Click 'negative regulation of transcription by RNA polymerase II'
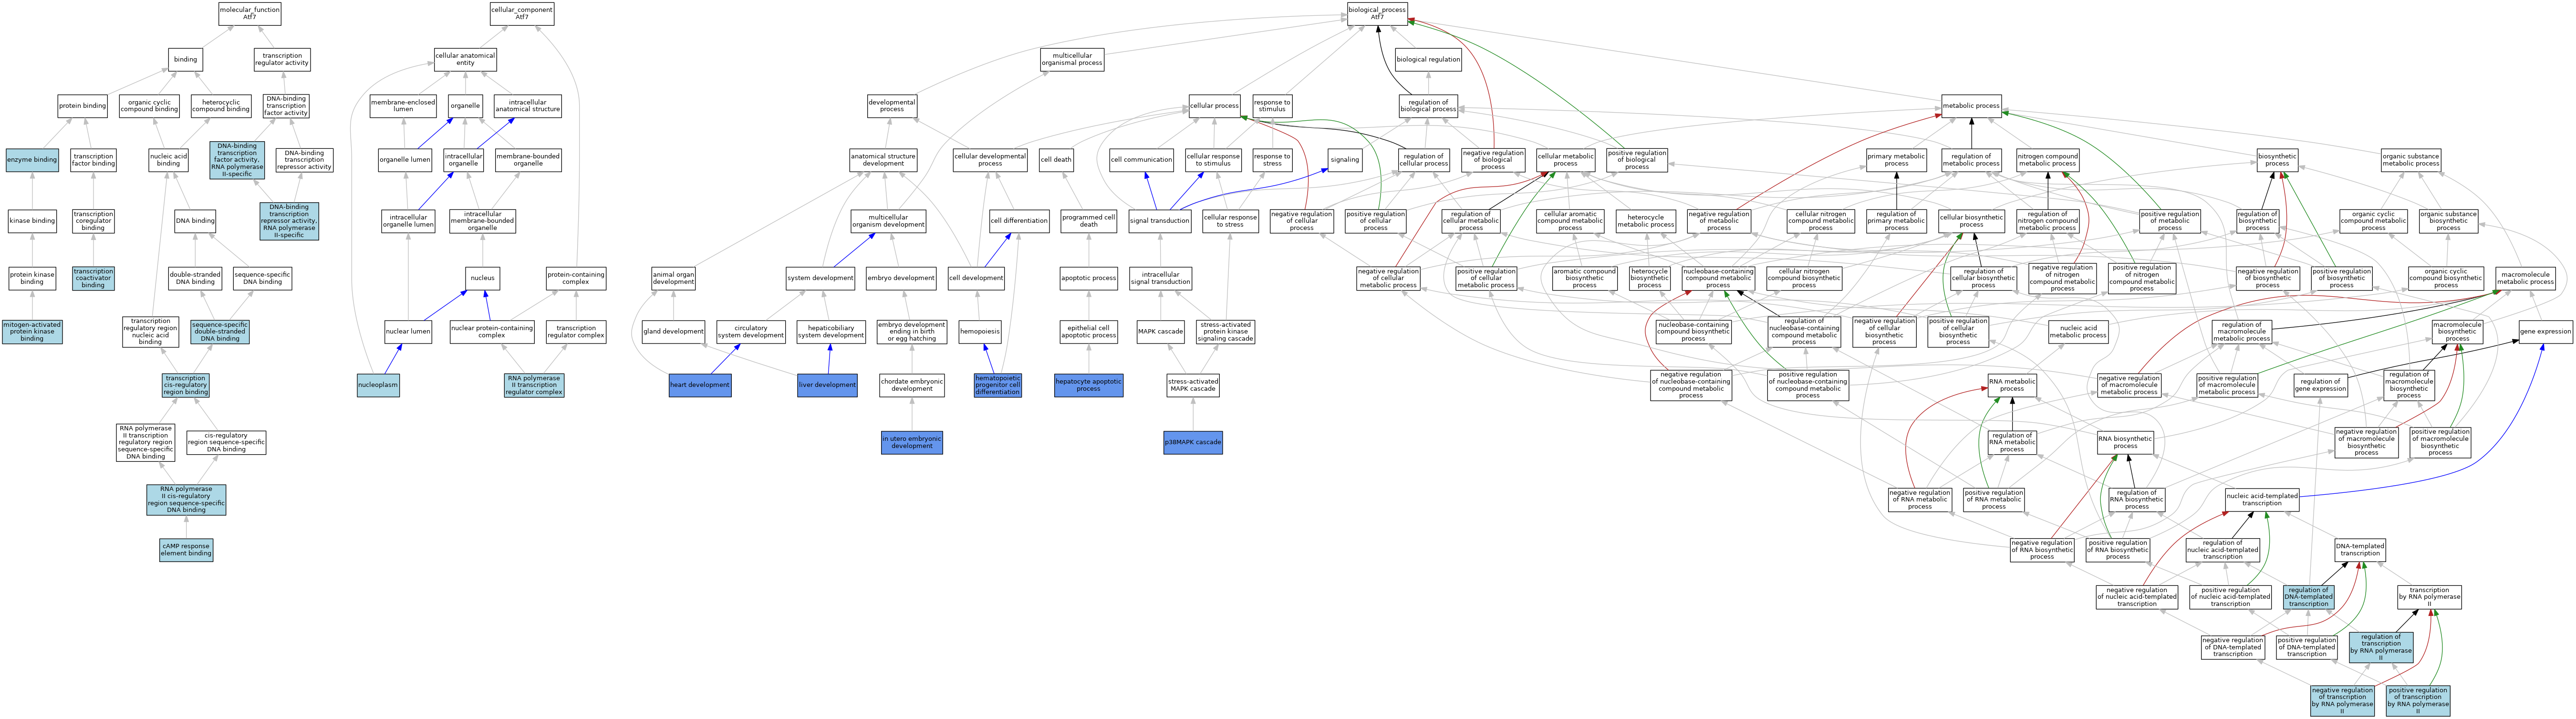This screenshot has width=2576, height=719. click(2342, 701)
